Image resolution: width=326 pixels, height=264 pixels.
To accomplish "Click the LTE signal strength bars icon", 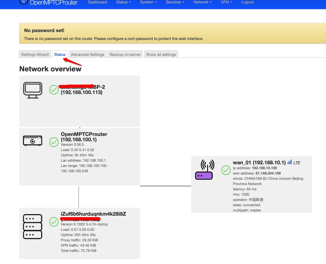I will (x=289, y=162).
